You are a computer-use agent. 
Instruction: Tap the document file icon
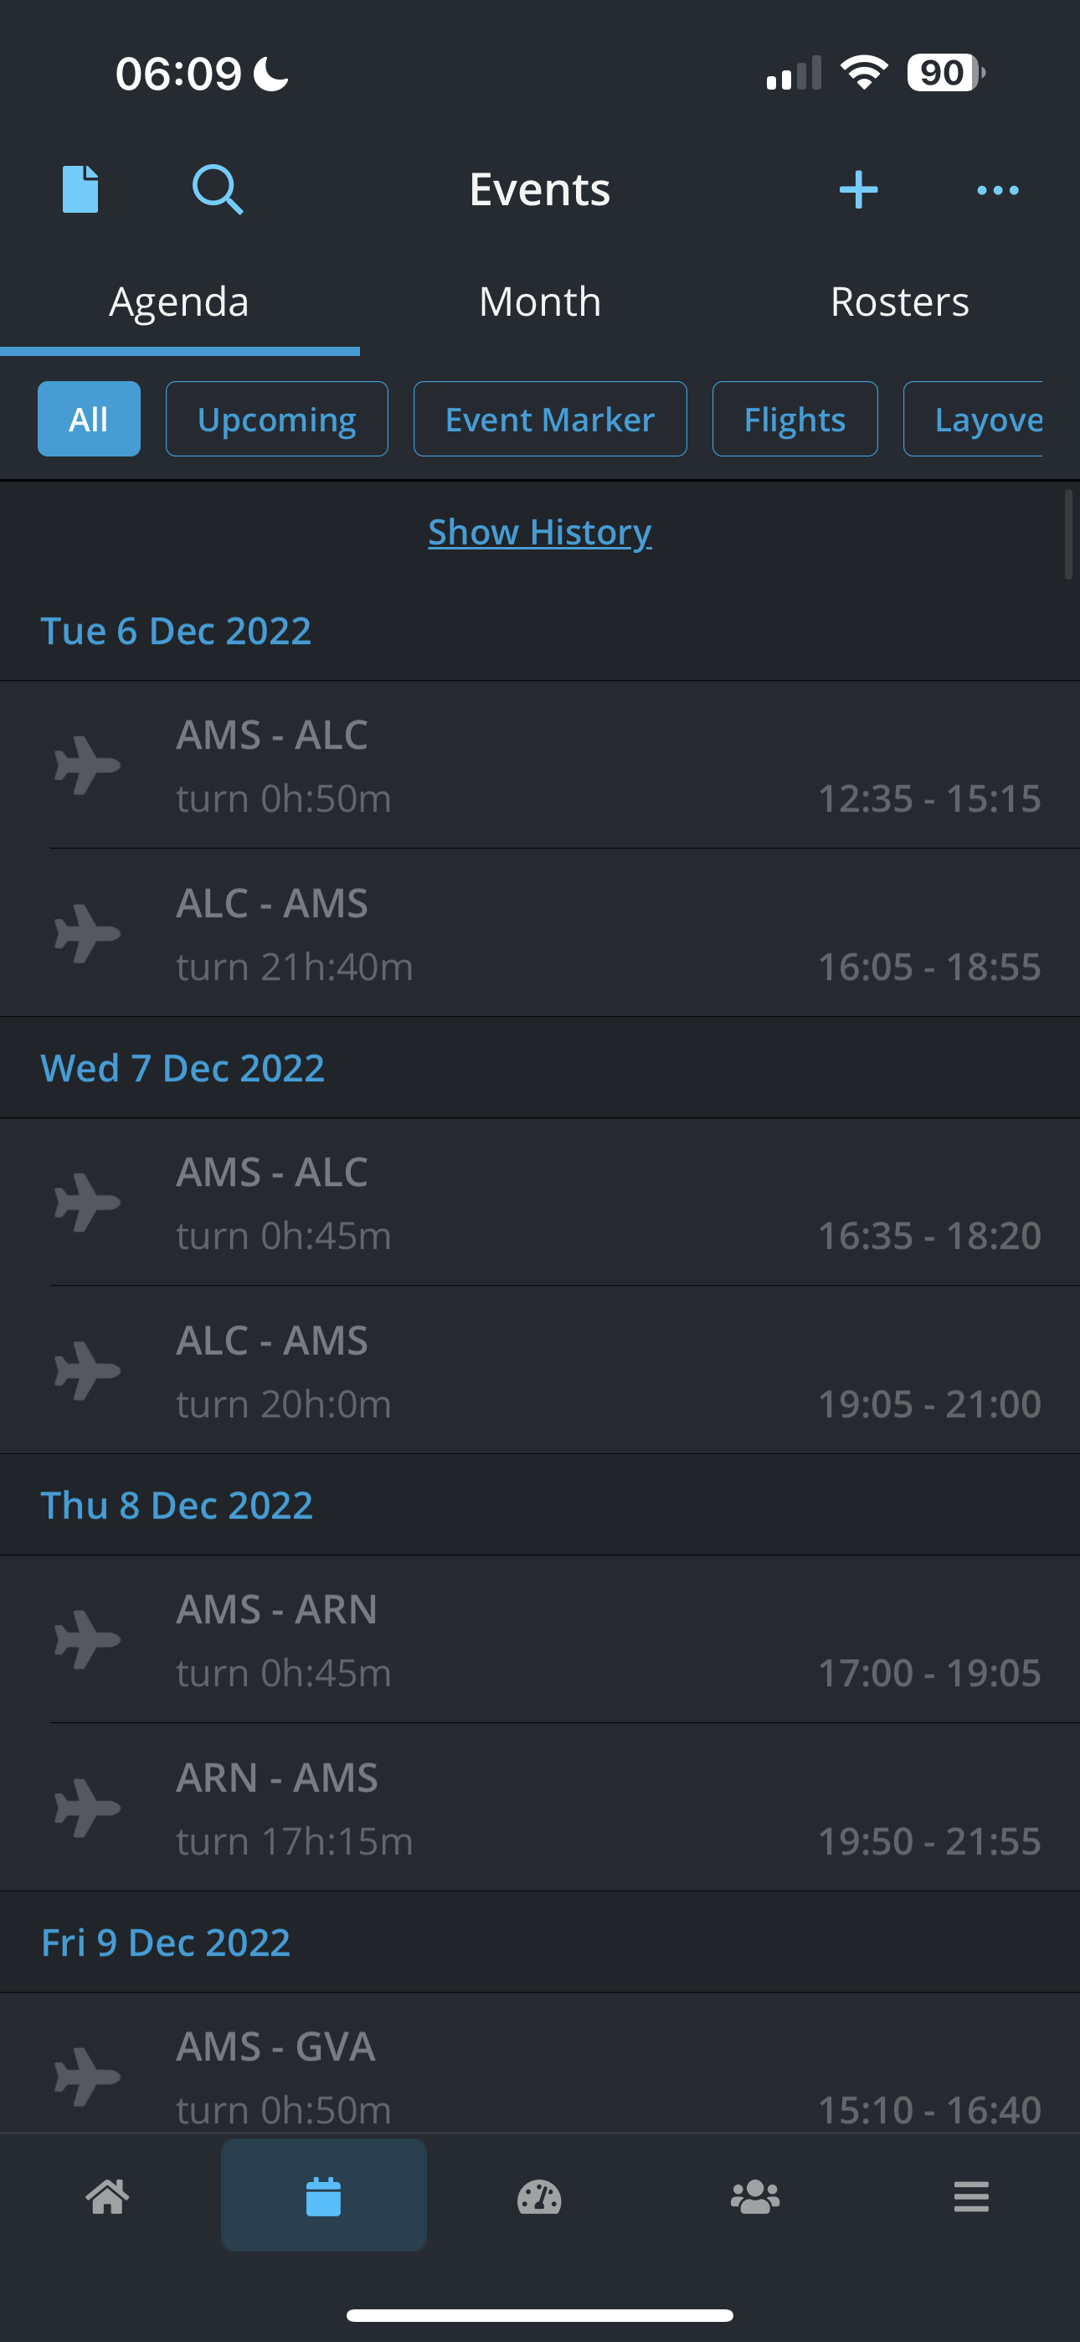coord(80,189)
